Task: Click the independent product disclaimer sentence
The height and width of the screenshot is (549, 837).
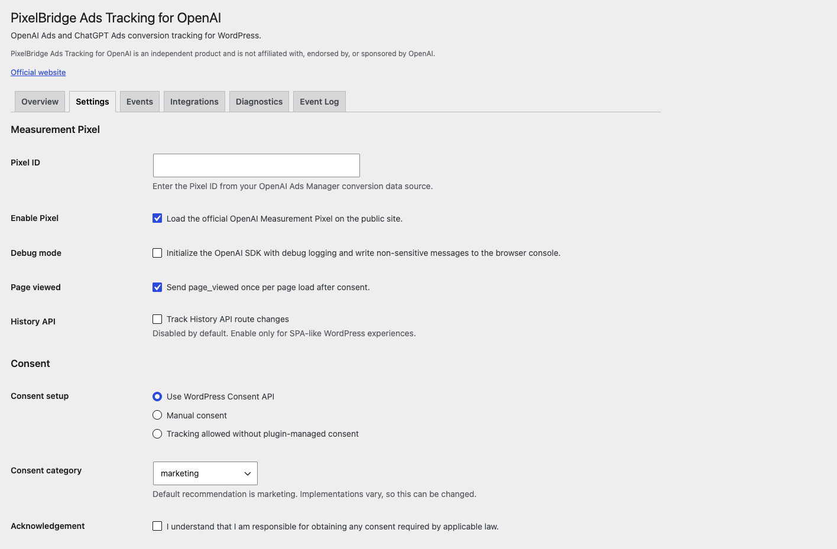Action: [x=223, y=54]
